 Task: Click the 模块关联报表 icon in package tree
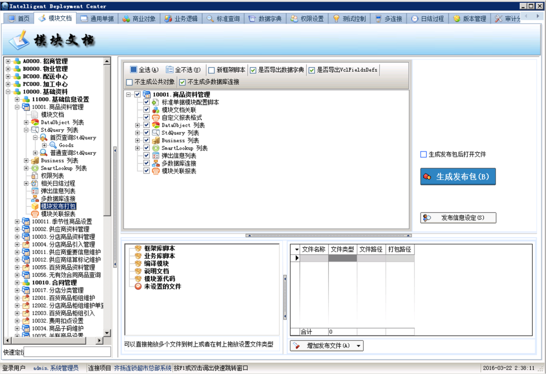156,171
